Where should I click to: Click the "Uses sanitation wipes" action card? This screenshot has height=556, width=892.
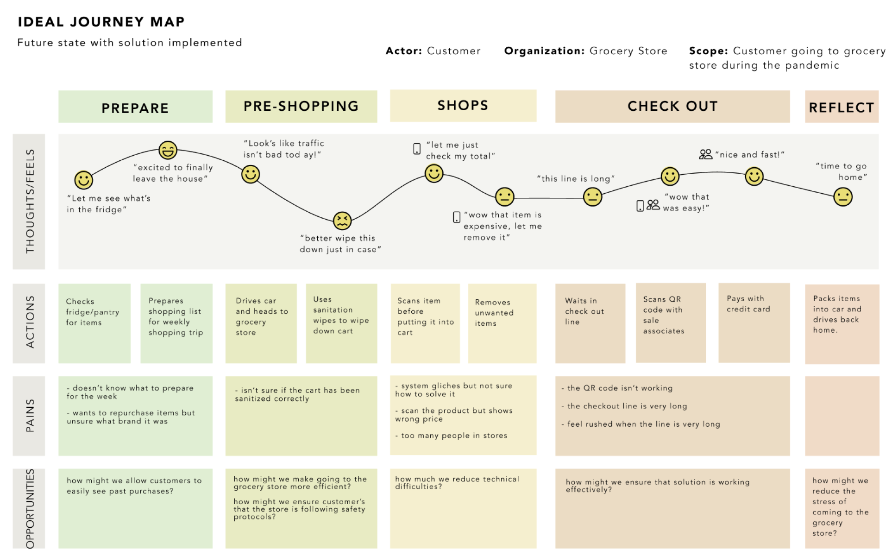341,323
